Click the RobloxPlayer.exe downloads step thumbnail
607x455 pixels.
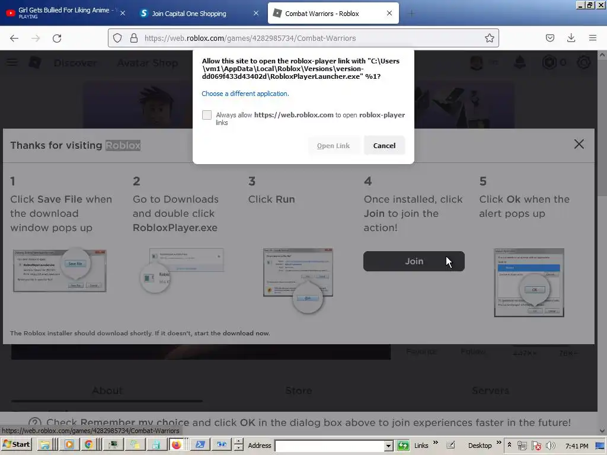coord(182,270)
